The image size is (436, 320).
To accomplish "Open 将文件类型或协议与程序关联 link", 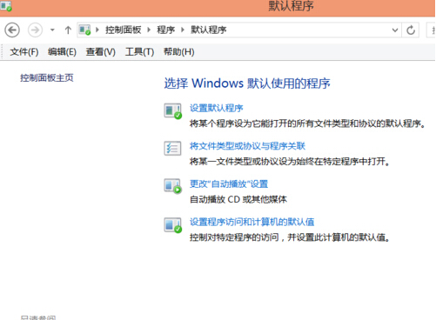I will pyautogui.click(x=247, y=146).
